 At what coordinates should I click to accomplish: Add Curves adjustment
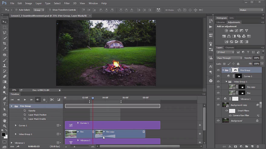(236, 31)
